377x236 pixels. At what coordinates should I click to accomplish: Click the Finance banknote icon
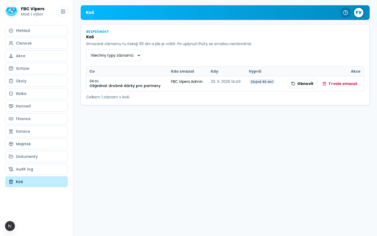coord(11,119)
